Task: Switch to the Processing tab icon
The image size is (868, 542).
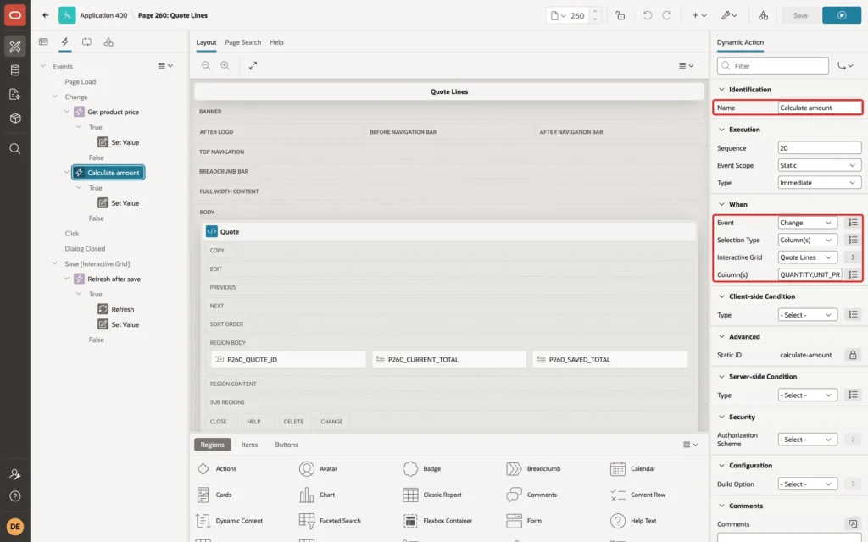Action: tap(86, 42)
